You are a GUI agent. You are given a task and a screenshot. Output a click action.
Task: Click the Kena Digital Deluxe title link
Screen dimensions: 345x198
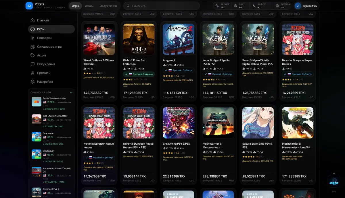257,62
